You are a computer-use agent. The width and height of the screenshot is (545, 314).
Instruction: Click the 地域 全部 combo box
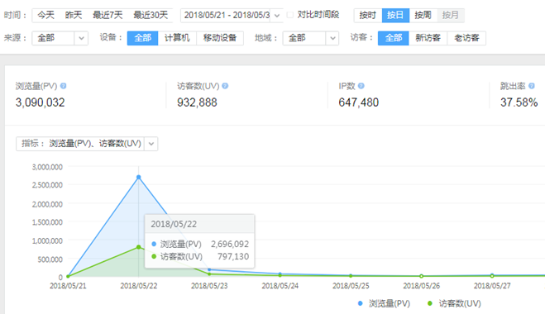pos(311,38)
